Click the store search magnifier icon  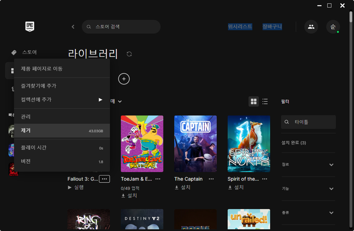[89, 27]
